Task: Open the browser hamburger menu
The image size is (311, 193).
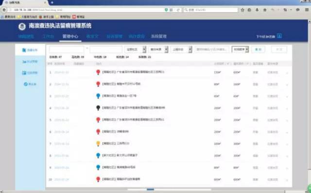Action: coord(307,10)
